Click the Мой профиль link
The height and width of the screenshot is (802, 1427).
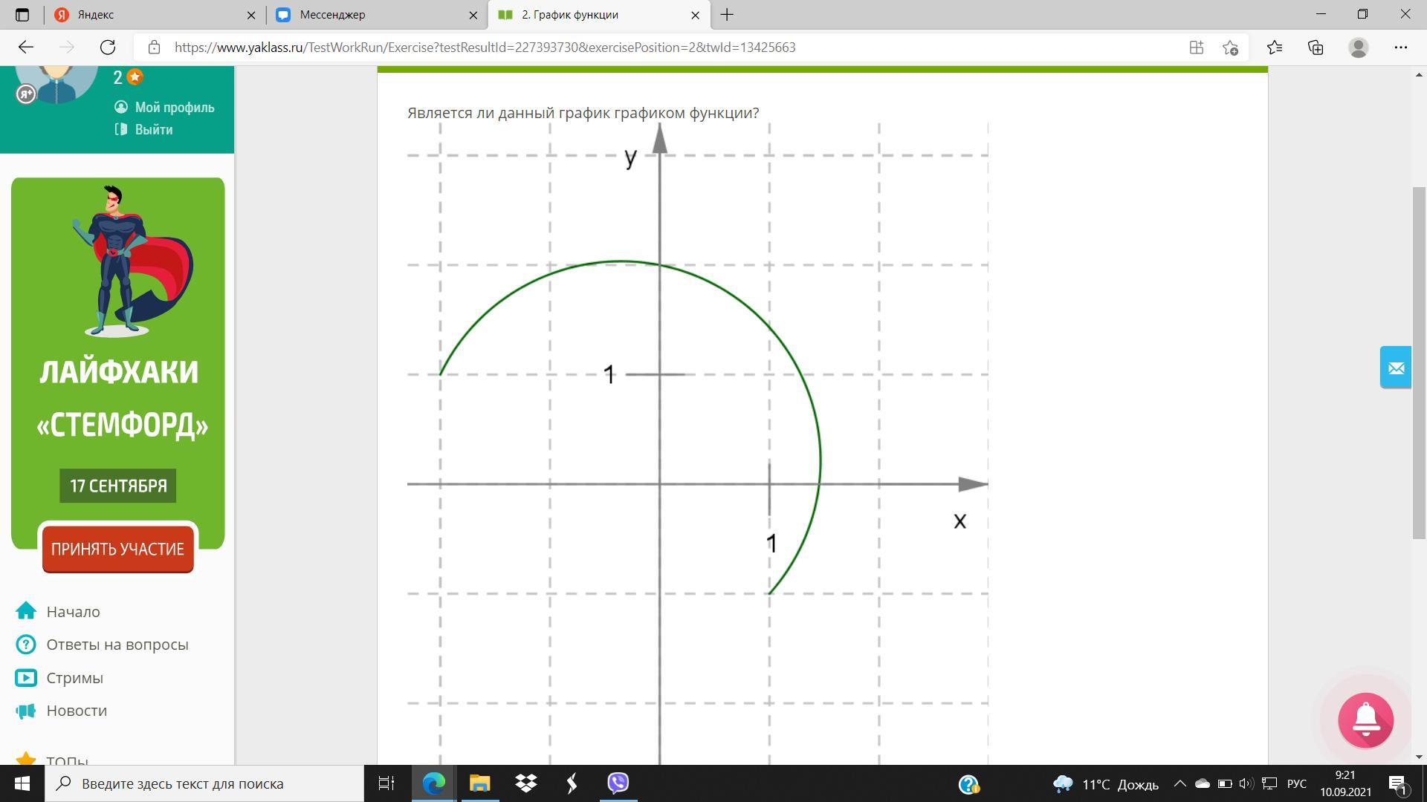(174, 108)
